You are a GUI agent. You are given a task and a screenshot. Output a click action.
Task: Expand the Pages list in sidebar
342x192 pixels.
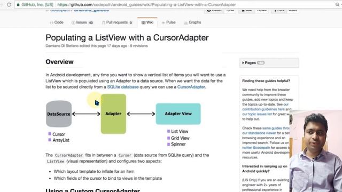coord(269,63)
